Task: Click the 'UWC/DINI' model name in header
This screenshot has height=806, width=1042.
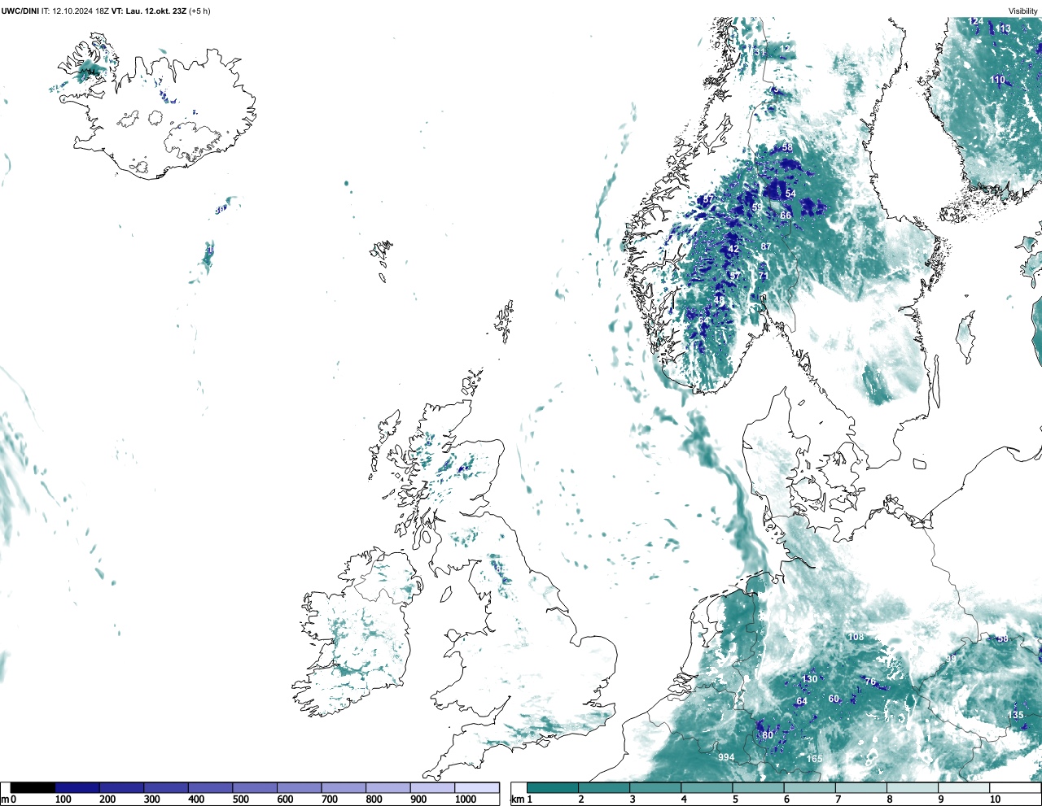Action: click(20, 11)
